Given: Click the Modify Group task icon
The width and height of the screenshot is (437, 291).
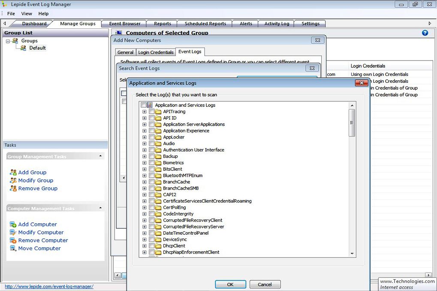Looking at the screenshot, I should point(13,181).
